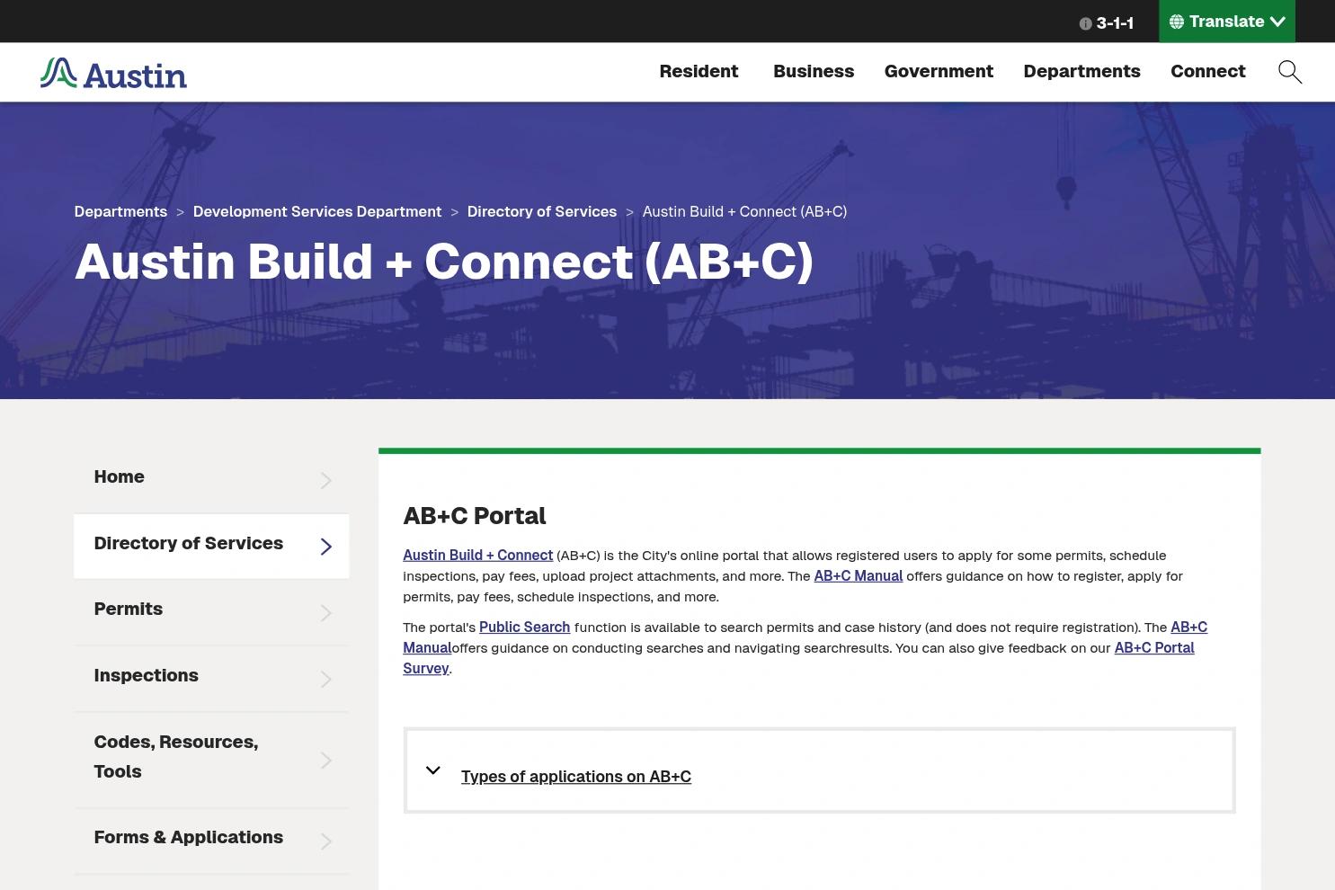Open the Resident menu

[x=699, y=71]
